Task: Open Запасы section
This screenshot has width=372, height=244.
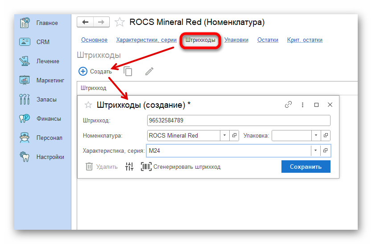Action: pos(38,99)
